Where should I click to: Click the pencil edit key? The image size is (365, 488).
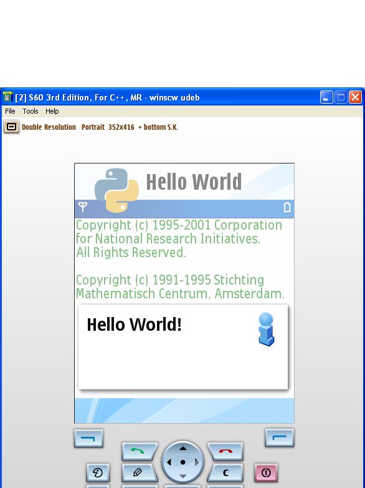click(140, 473)
